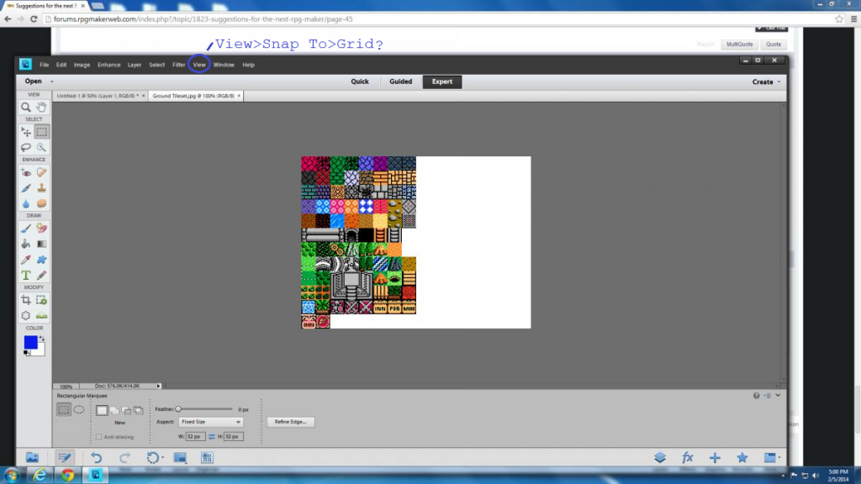Select the Smart Brush tool
Screen dimensions: 861x484
26,188
